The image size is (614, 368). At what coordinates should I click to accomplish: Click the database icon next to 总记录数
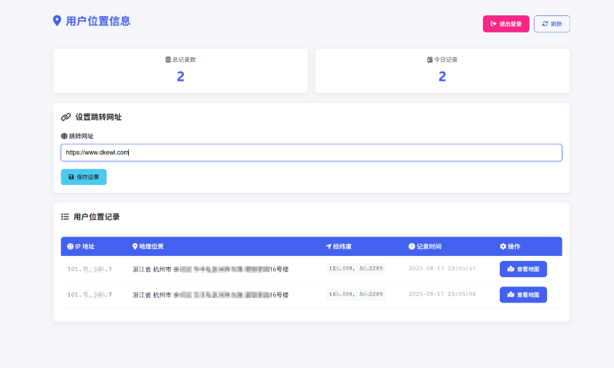click(168, 60)
